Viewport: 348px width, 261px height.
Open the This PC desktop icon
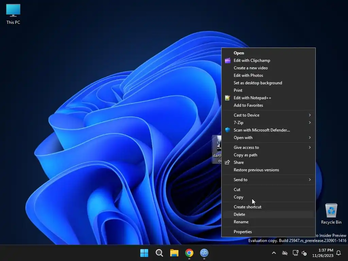(13, 14)
